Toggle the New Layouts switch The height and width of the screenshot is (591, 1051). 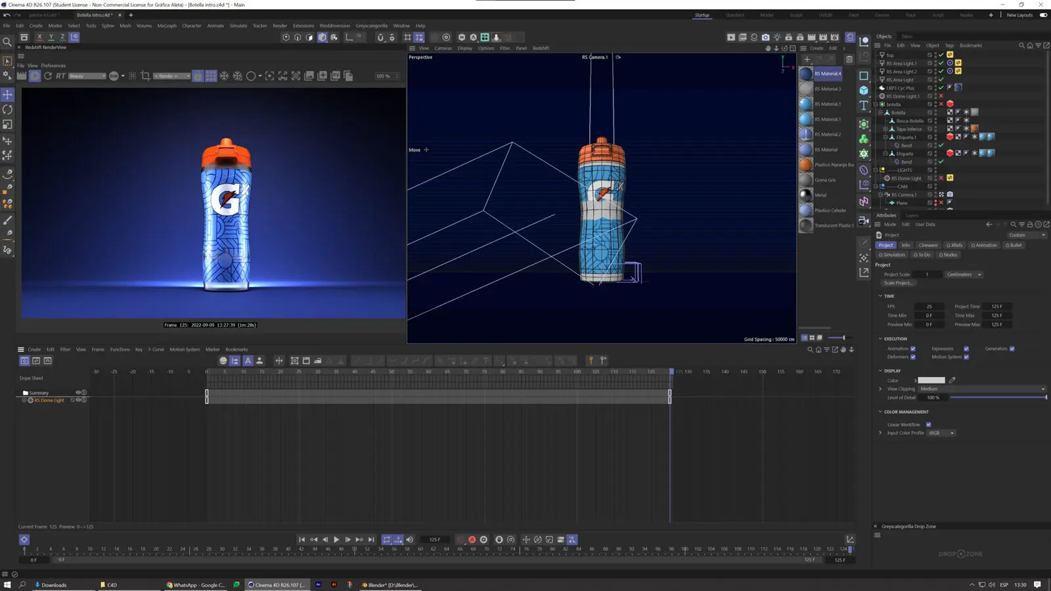(1043, 15)
